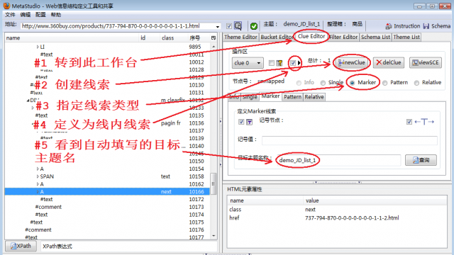Toggle the checkbox before ←T→
The image size is (454, 255).
click(x=409, y=122)
